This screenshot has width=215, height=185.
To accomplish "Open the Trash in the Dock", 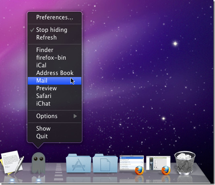I will pos(185,163).
